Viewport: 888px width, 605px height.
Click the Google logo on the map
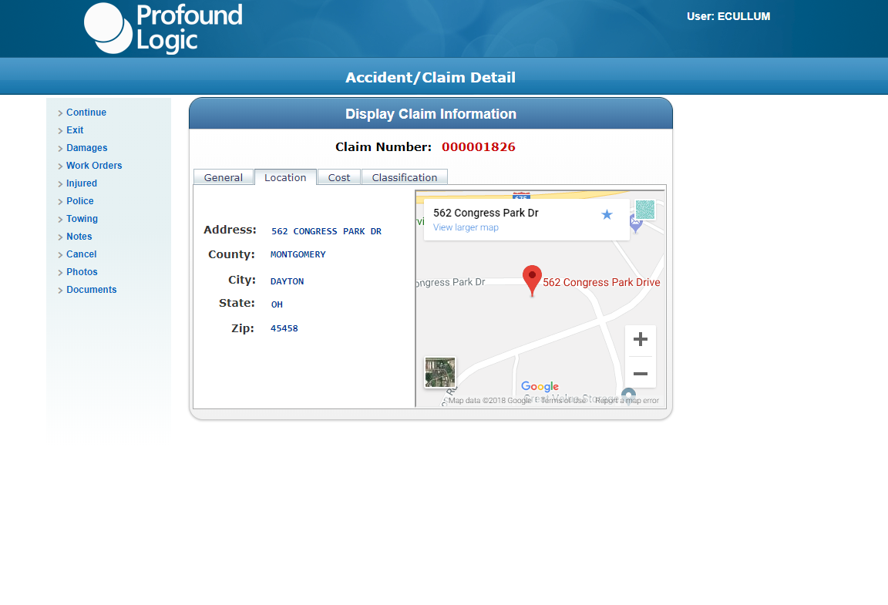[x=540, y=386]
